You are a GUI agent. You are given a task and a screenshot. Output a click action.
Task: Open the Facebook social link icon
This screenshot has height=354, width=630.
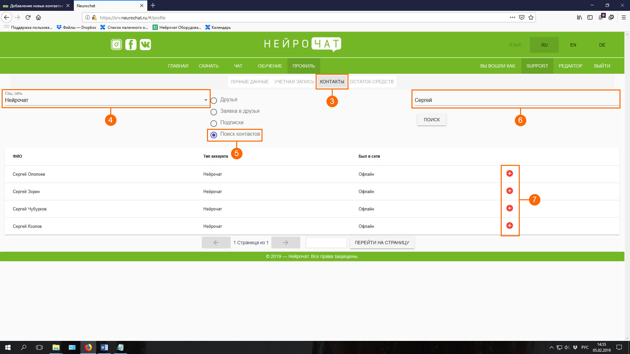(x=131, y=45)
